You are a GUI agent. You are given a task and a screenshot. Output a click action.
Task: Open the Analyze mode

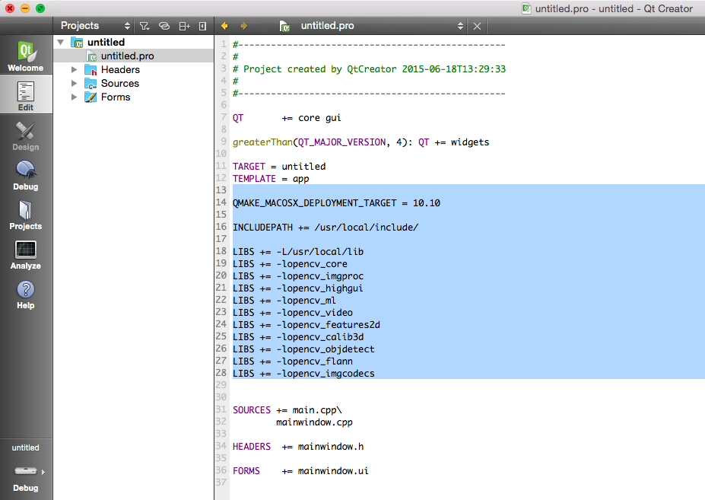26,254
